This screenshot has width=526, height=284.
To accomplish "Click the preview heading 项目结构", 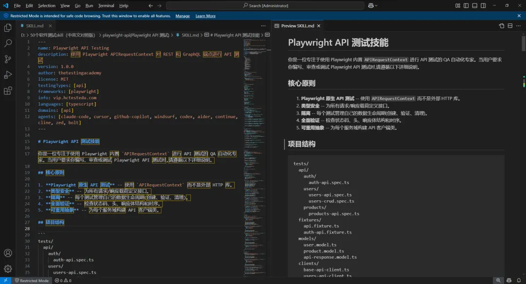I will [301, 144].
